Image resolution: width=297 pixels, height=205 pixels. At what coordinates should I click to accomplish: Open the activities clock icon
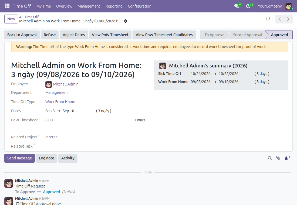click(x=248, y=6)
